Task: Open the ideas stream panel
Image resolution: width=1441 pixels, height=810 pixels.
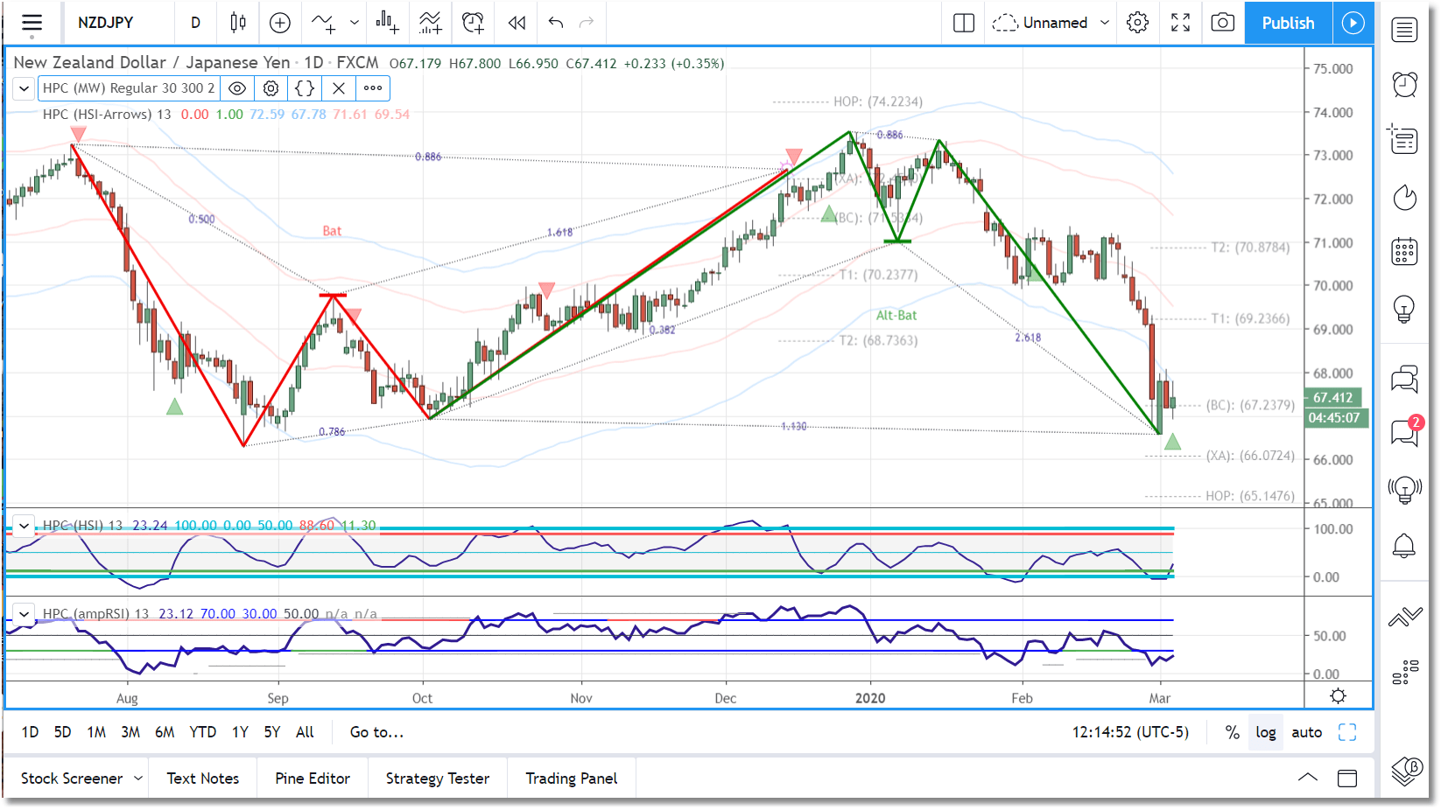Action: (1405, 490)
